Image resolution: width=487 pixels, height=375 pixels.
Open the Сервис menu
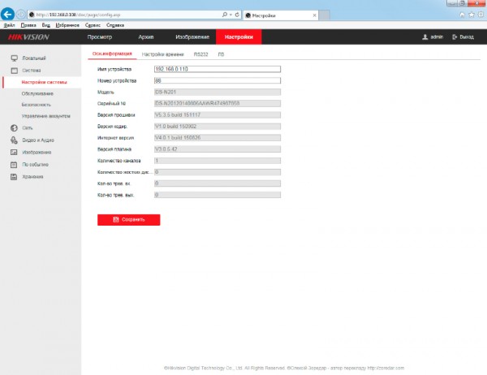pos(93,25)
